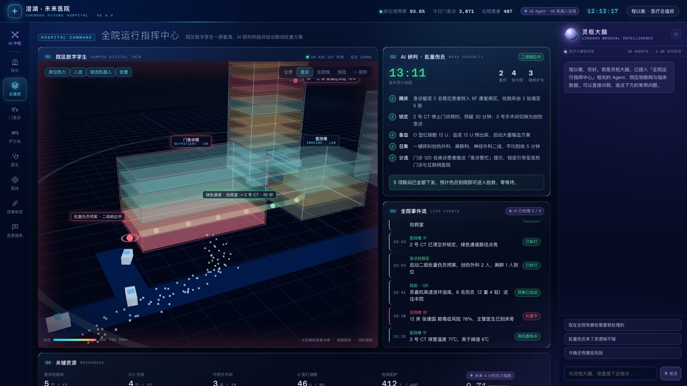
Task: Open the AI 中枢 sidebar icon
Action: 15,38
